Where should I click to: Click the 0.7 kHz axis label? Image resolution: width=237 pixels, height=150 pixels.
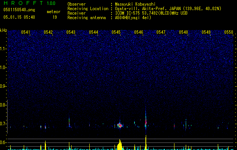tap(3, 124)
